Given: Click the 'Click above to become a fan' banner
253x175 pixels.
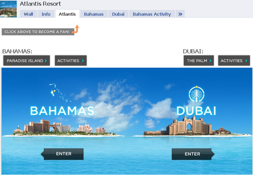Looking at the screenshot, I should point(38,32).
